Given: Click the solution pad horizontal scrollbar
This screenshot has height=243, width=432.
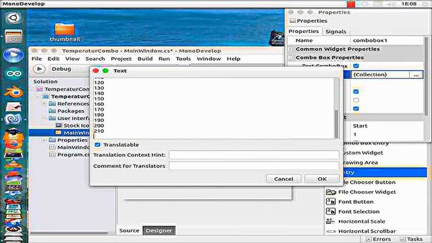Looking at the screenshot, I should pyautogui.click(x=69, y=233).
